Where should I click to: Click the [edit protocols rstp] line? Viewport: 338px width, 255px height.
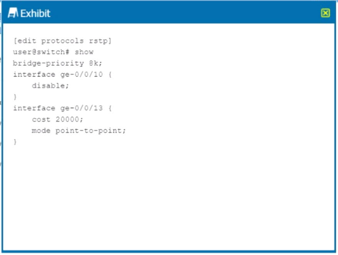[x=63, y=41]
